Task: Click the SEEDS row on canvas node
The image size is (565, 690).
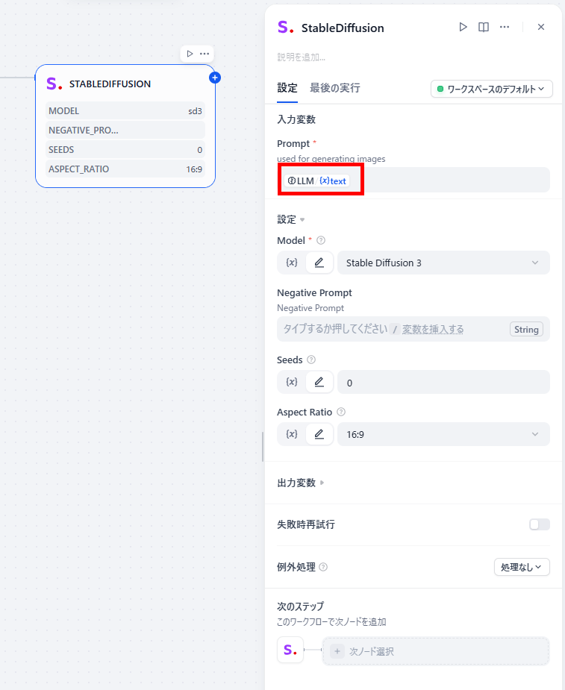Action: click(125, 150)
